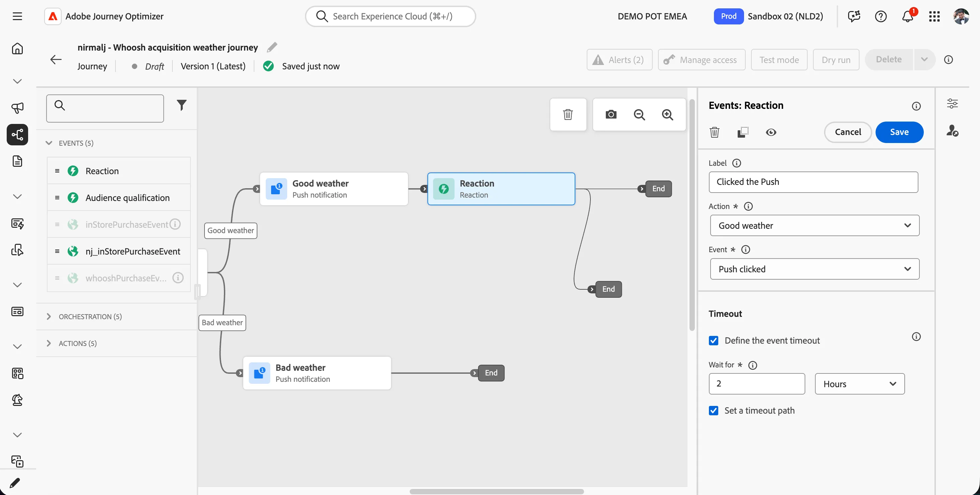The height and width of the screenshot is (495, 980).
Task: Take a canvas snapshot with camera icon
Action: pos(611,114)
